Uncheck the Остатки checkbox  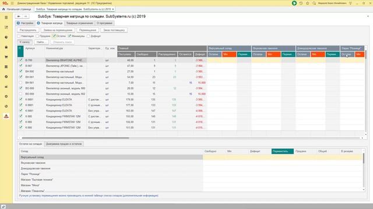(54, 36)
